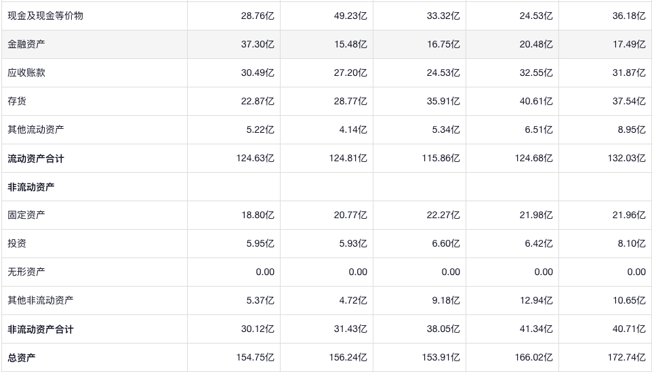Click the 现金及现金等价物 row label

coord(45,16)
